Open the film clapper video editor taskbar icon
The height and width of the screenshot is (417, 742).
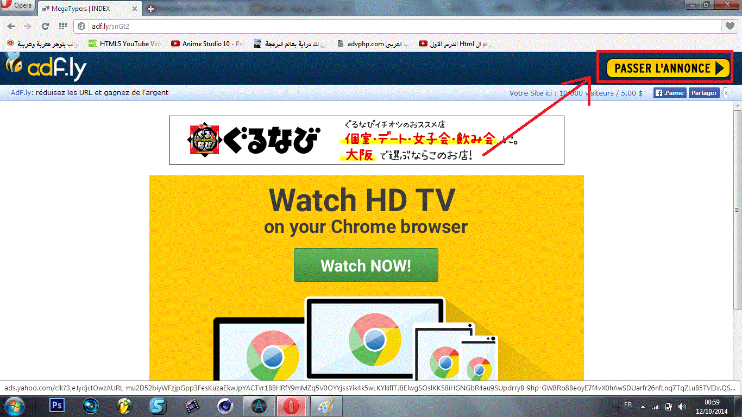coord(191,406)
